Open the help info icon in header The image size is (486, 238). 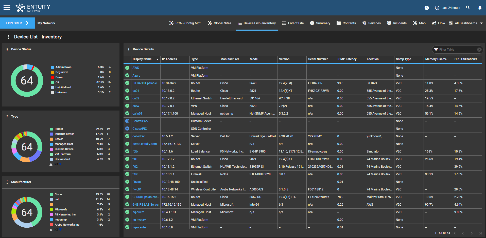427,8
